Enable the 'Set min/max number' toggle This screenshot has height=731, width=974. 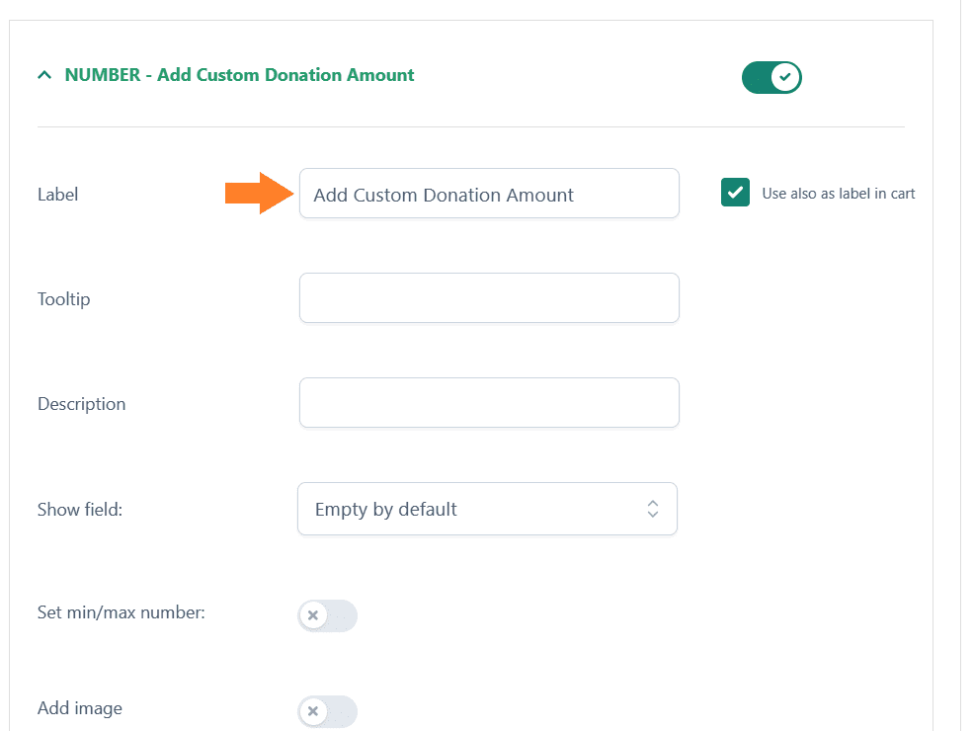point(327,615)
